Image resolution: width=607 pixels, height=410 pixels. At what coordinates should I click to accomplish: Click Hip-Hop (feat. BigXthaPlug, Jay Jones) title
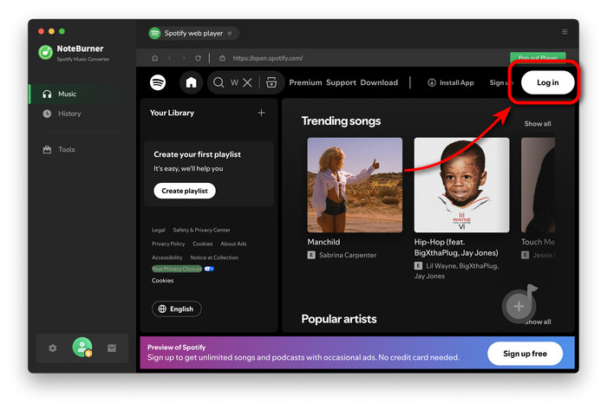[x=456, y=248]
